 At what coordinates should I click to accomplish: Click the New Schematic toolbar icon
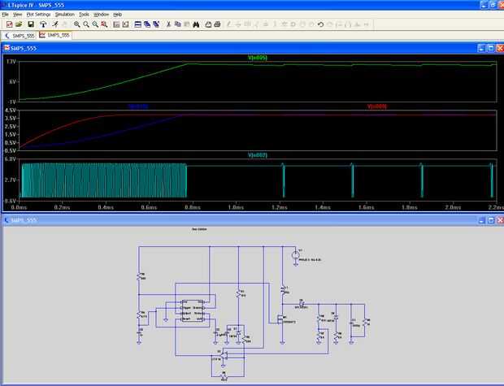tap(8, 25)
